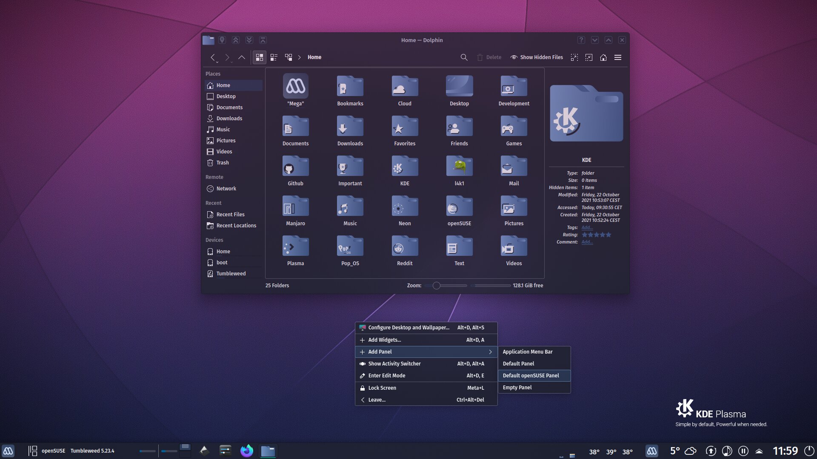Select boot device in sidebar
The height and width of the screenshot is (459, 817).
pos(233,263)
